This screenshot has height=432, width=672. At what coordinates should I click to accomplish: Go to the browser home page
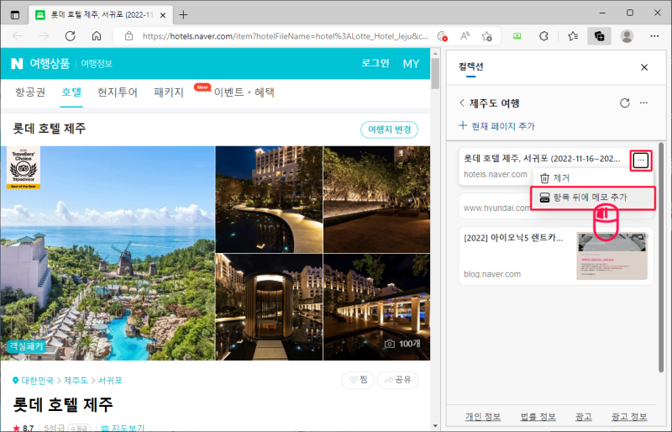point(97,36)
